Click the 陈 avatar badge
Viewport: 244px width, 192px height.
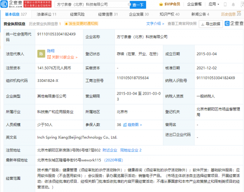pos(41,54)
